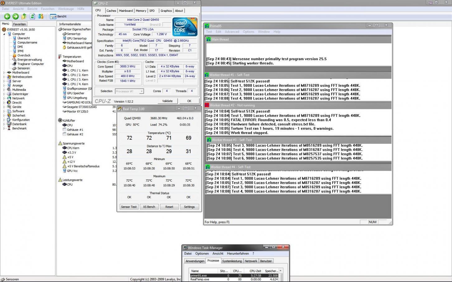The height and width of the screenshot is (282, 452).
Task: Go up one level with the folder-arrow icon
Action: (24, 16)
